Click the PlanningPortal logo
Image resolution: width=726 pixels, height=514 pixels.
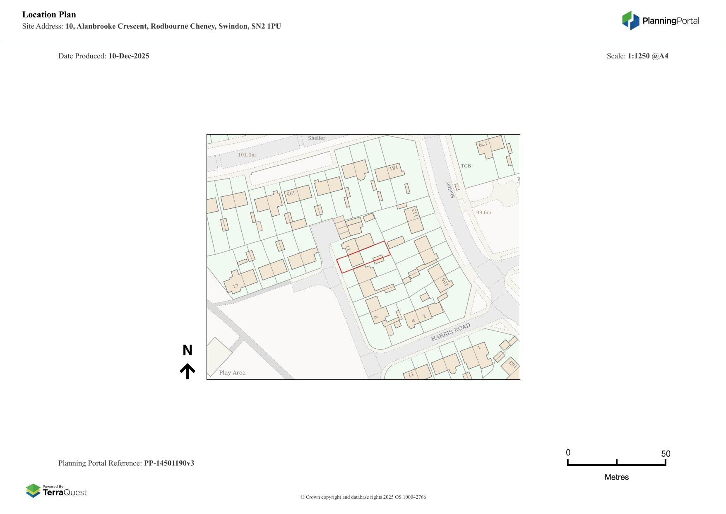(x=660, y=21)
